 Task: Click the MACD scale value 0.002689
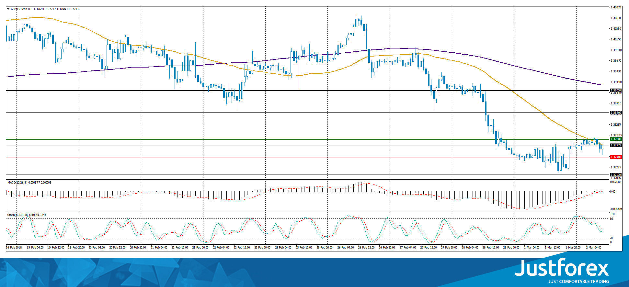616,182
